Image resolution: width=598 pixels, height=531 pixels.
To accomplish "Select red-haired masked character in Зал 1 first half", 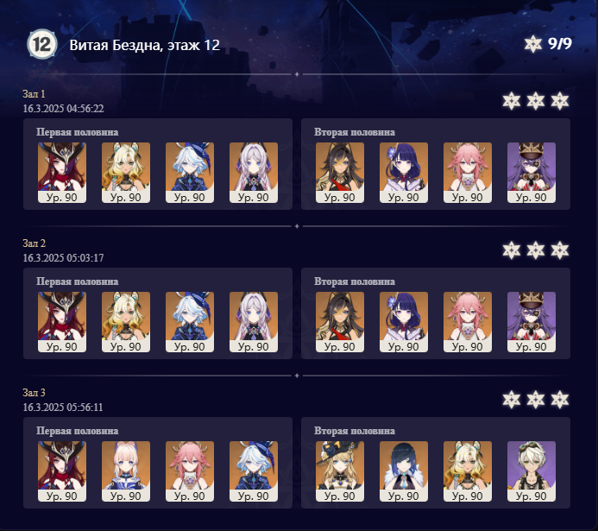I will [x=62, y=173].
